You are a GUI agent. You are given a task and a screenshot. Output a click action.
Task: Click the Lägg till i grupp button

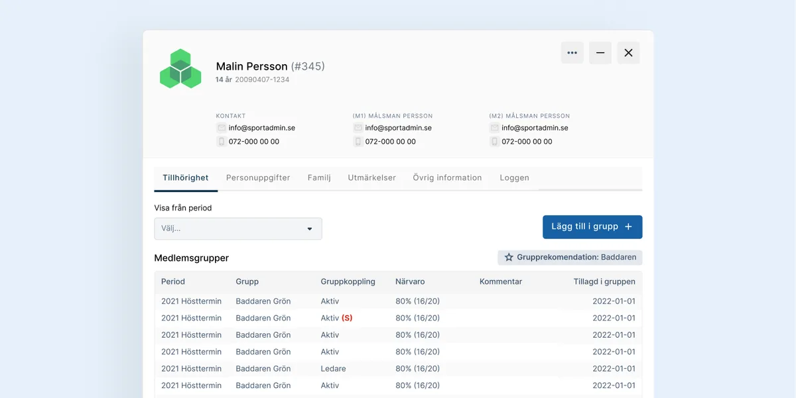tap(592, 226)
